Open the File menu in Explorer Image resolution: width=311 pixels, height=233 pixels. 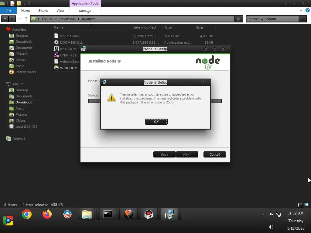pos(8,10)
